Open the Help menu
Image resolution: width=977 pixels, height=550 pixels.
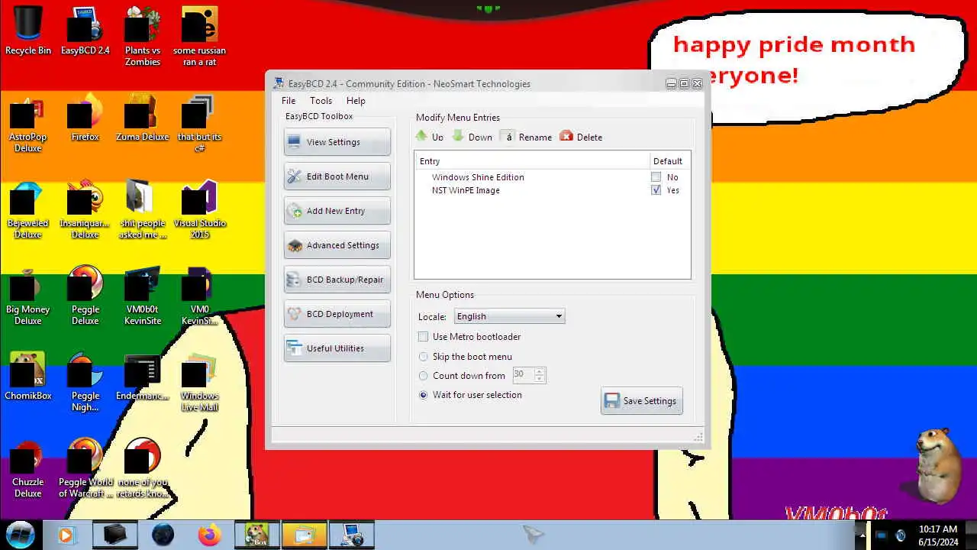click(356, 101)
